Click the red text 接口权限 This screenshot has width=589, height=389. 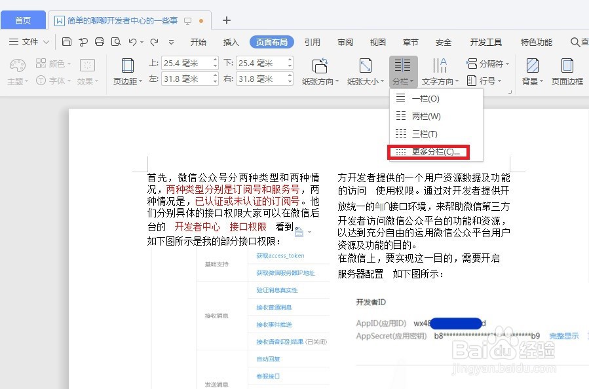(x=248, y=227)
